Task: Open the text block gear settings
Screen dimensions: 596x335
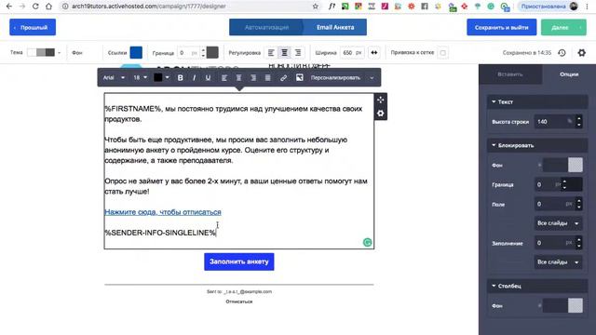Action: click(381, 114)
